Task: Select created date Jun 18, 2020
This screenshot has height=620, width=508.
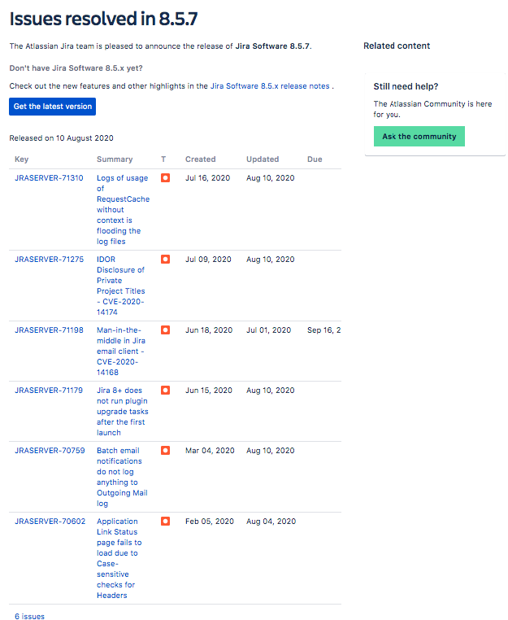Action: point(209,330)
